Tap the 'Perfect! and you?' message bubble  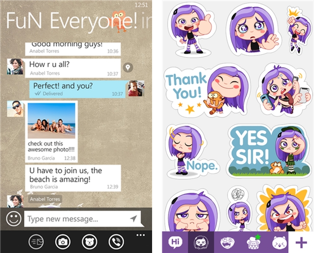tap(76, 88)
